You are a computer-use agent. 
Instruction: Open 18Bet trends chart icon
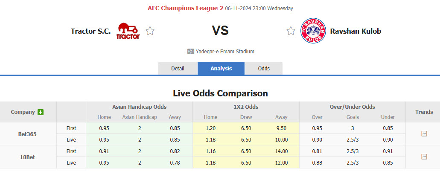(x=424, y=157)
